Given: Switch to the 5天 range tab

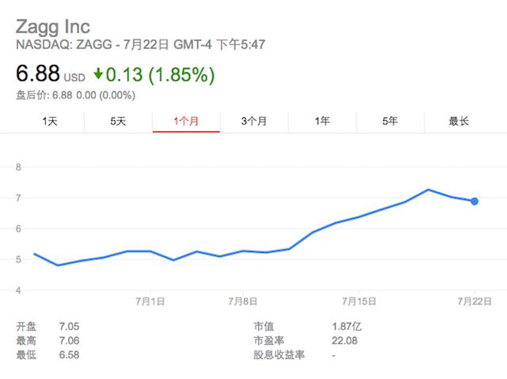Looking at the screenshot, I should (118, 121).
